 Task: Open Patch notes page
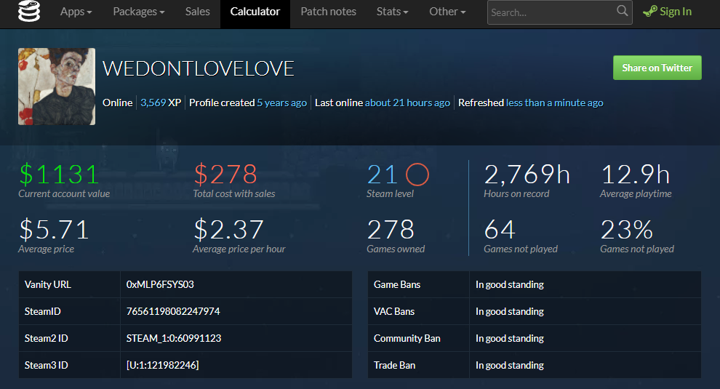pyautogui.click(x=328, y=12)
